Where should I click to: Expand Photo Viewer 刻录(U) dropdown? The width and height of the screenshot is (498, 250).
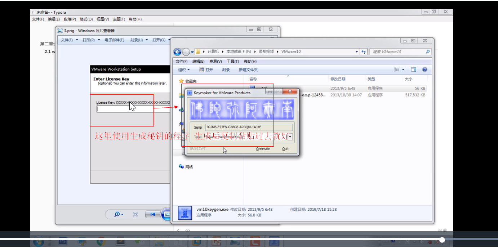point(139,40)
